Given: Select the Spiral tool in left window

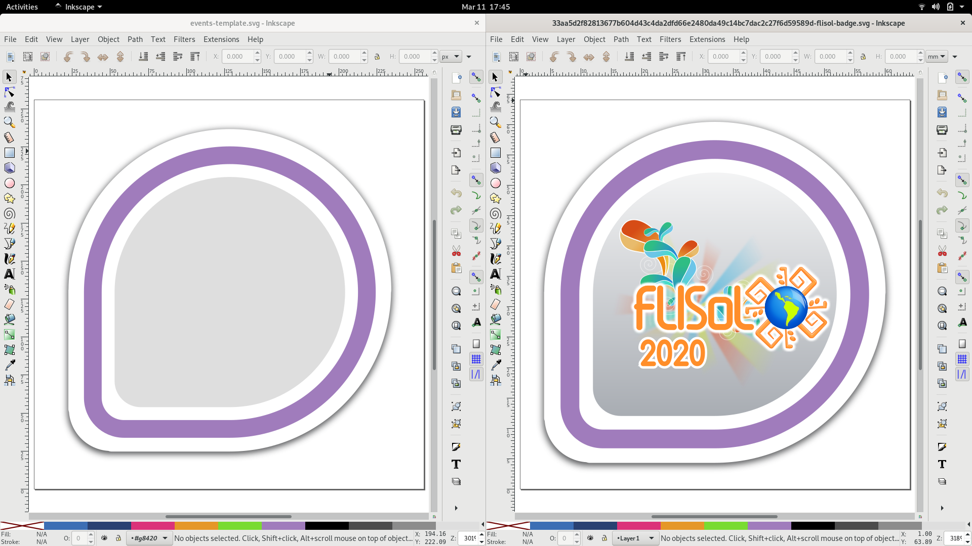Looking at the screenshot, I should point(9,213).
